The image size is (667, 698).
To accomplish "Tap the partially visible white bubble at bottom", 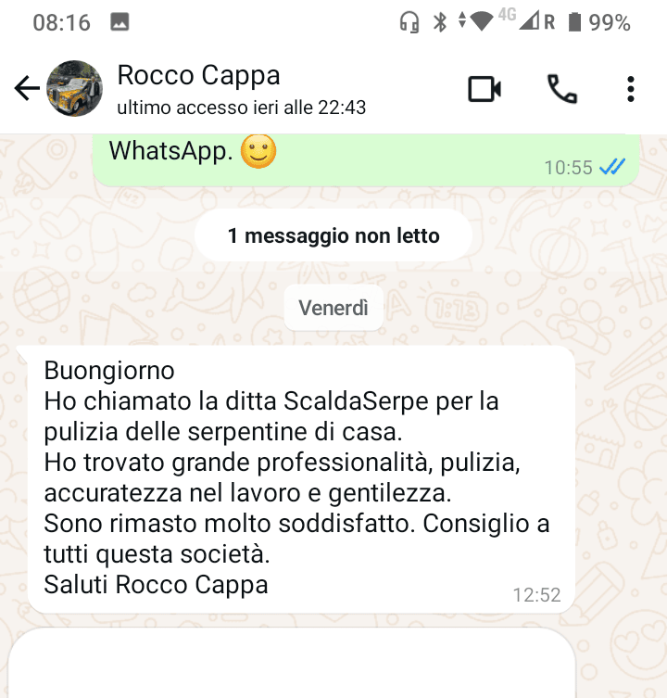I will pos(292,663).
